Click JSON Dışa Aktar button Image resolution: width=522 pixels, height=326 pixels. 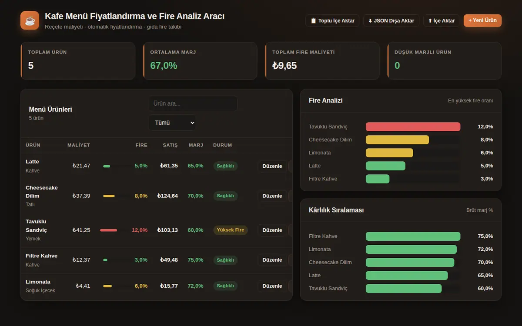(x=391, y=20)
